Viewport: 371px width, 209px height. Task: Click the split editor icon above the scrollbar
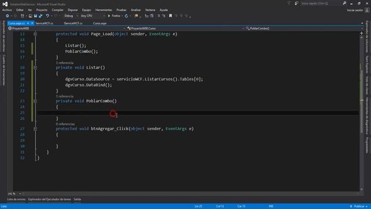coord(362,34)
